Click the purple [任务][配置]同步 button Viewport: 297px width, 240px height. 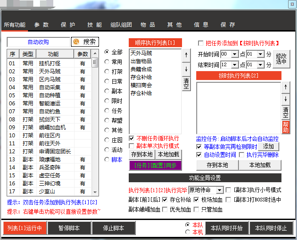[155, 165]
